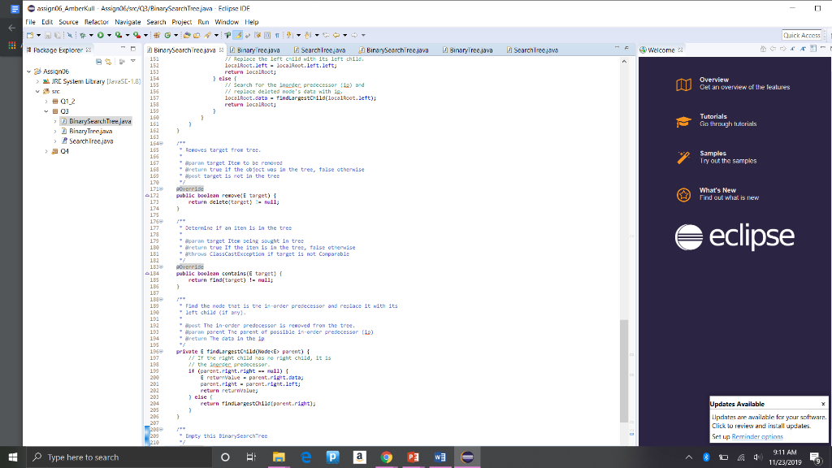Open the Source menu

pyautogui.click(x=68, y=22)
